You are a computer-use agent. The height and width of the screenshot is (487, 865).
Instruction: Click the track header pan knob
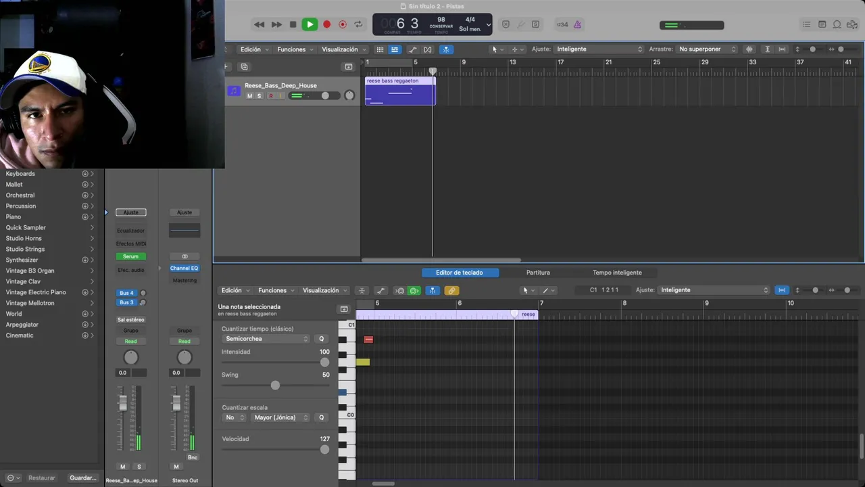click(x=349, y=95)
